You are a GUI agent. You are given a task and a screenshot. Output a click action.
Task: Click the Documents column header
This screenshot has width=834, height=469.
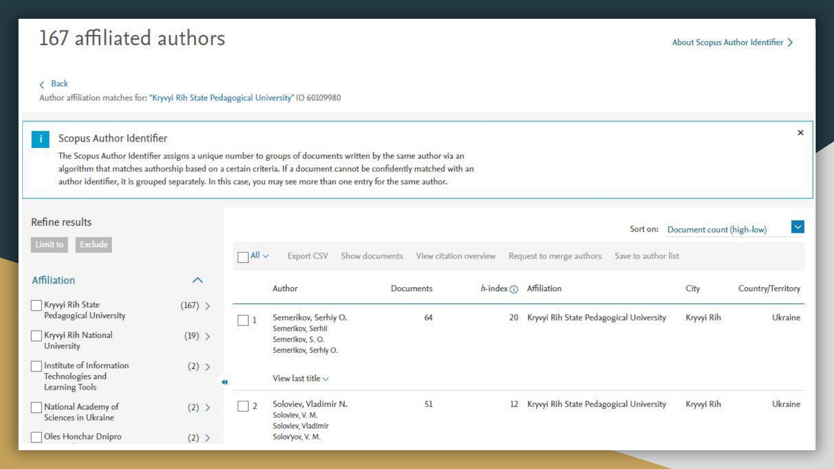tap(411, 288)
